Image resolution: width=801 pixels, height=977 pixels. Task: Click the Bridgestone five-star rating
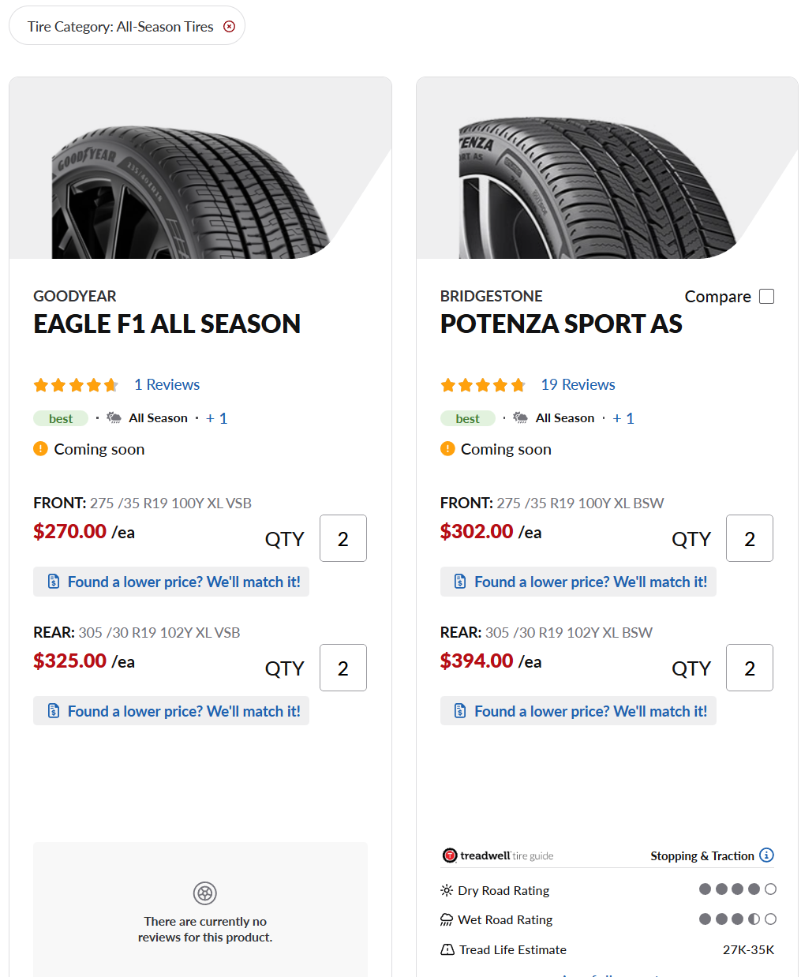(x=483, y=385)
